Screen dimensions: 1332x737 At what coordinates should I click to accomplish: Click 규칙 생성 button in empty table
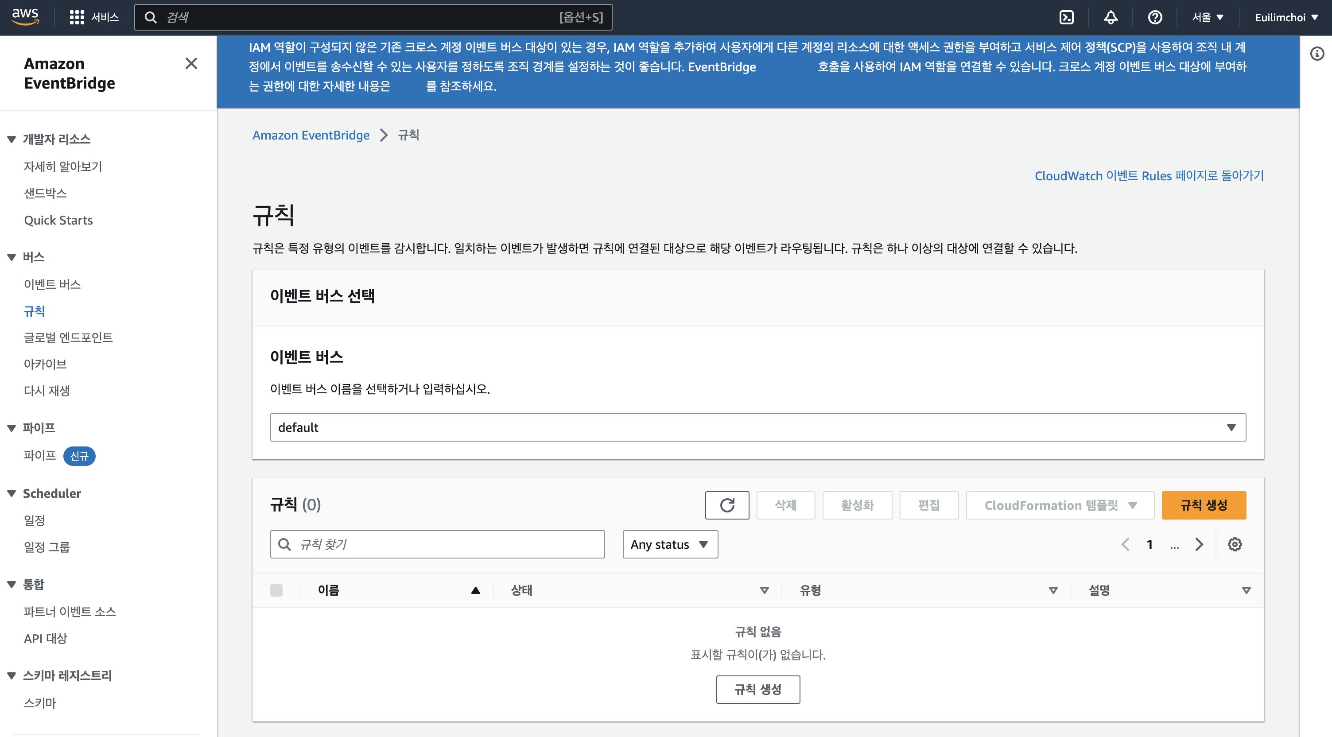757,690
